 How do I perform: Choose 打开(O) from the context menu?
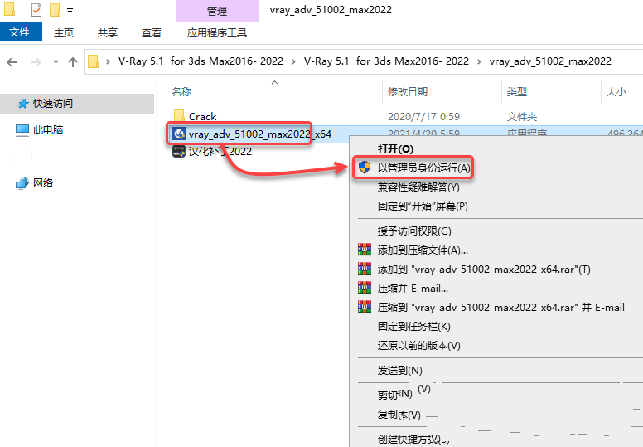click(x=395, y=148)
